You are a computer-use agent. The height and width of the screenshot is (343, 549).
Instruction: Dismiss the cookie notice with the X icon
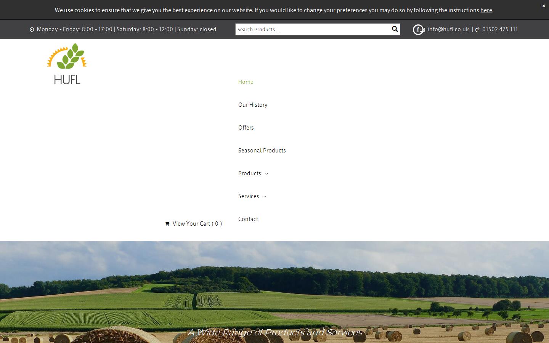[544, 6]
